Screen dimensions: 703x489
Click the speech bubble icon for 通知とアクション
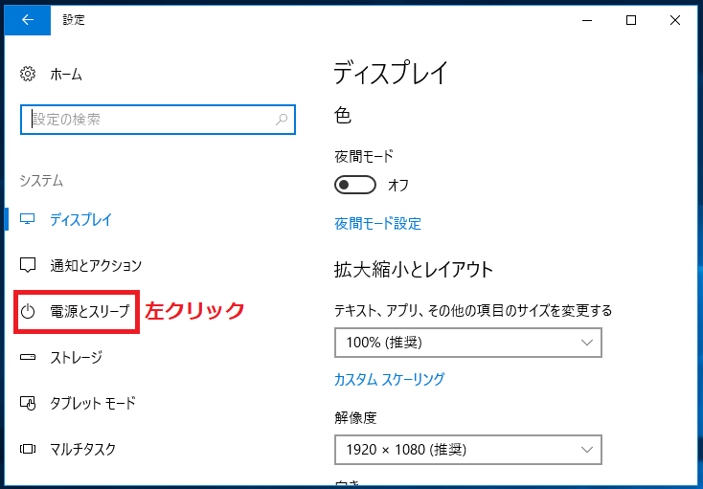(28, 265)
